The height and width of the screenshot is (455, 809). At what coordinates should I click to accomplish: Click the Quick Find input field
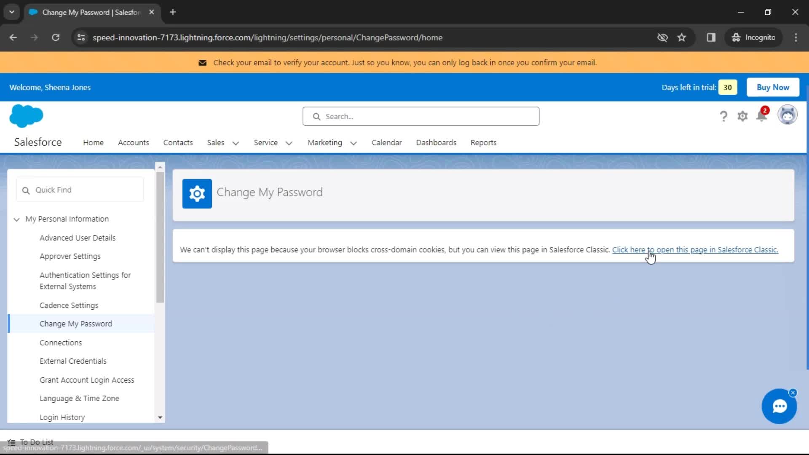80,190
